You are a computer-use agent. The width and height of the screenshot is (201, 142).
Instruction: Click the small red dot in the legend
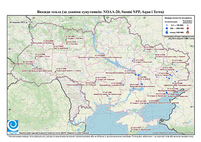[188, 25]
